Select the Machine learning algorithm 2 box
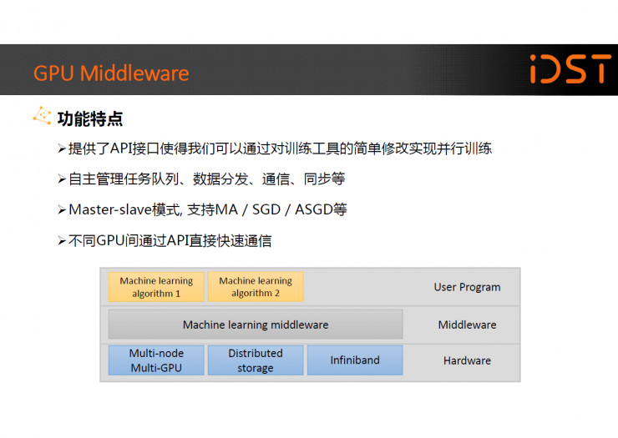Image resolution: width=618 pixels, height=438 pixels. point(256,287)
